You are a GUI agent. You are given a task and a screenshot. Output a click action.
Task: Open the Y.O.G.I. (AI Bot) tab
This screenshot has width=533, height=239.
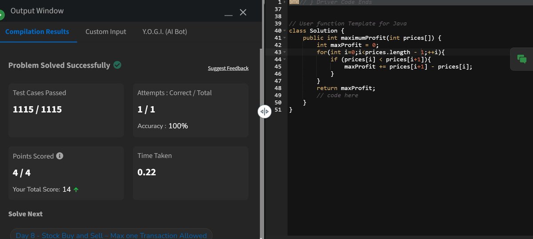pos(164,32)
